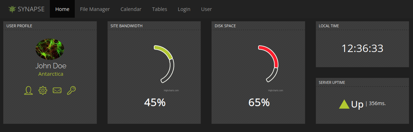Click the John Doe name text
Image resolution: width=413 pixels, height=132 pixels.
point(51,65)
